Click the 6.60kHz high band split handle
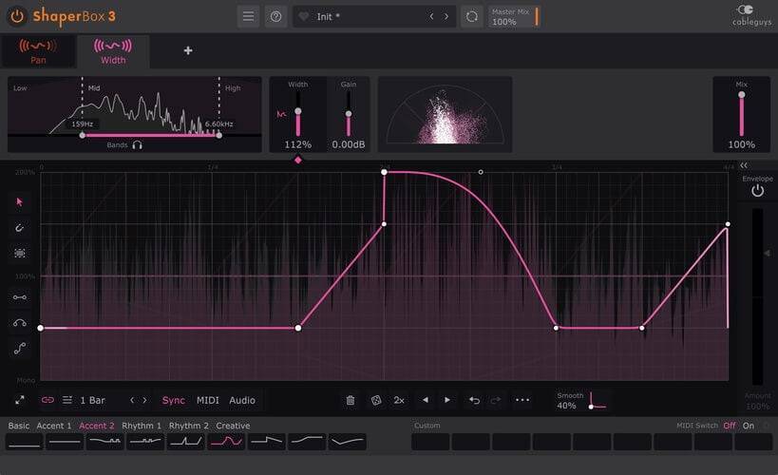The width and height of the screenshot is (778, 475). [218, 135]
